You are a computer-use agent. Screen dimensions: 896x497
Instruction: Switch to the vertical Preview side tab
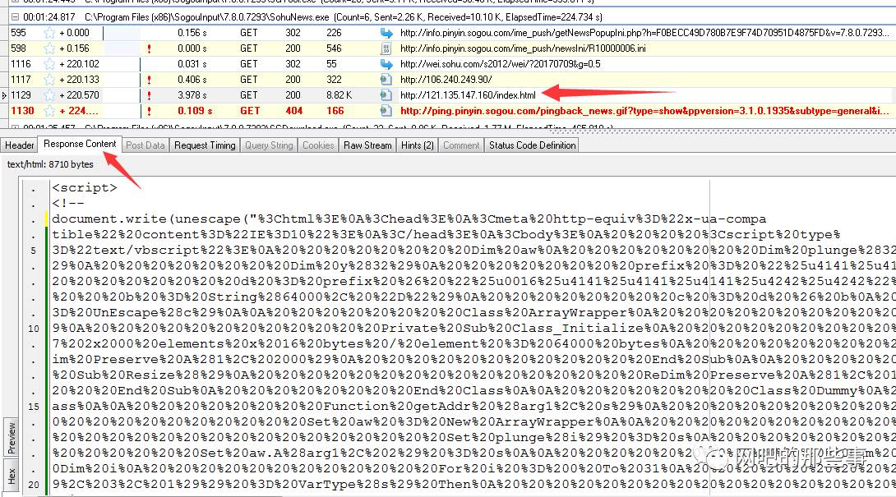tap(12, 437)
